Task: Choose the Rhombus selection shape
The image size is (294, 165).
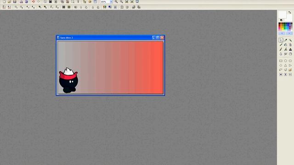Action: coord(281,65)
